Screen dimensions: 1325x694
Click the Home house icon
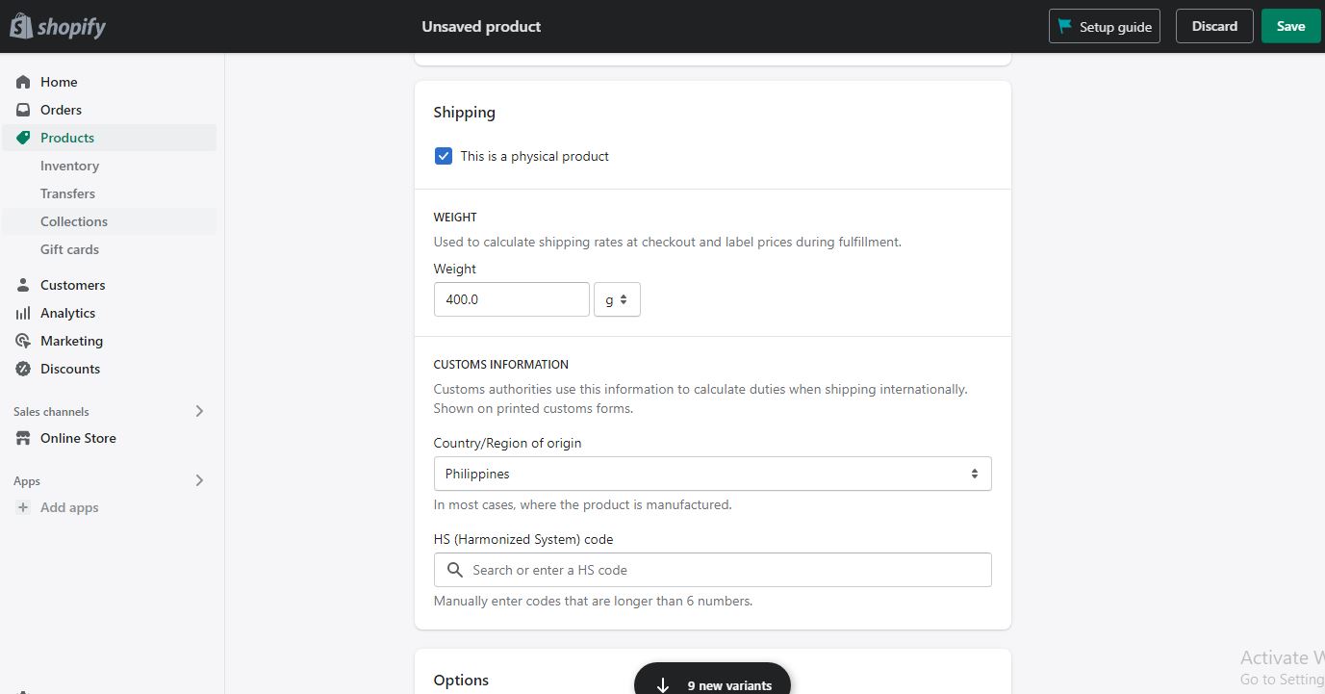[x=23, y=82]
